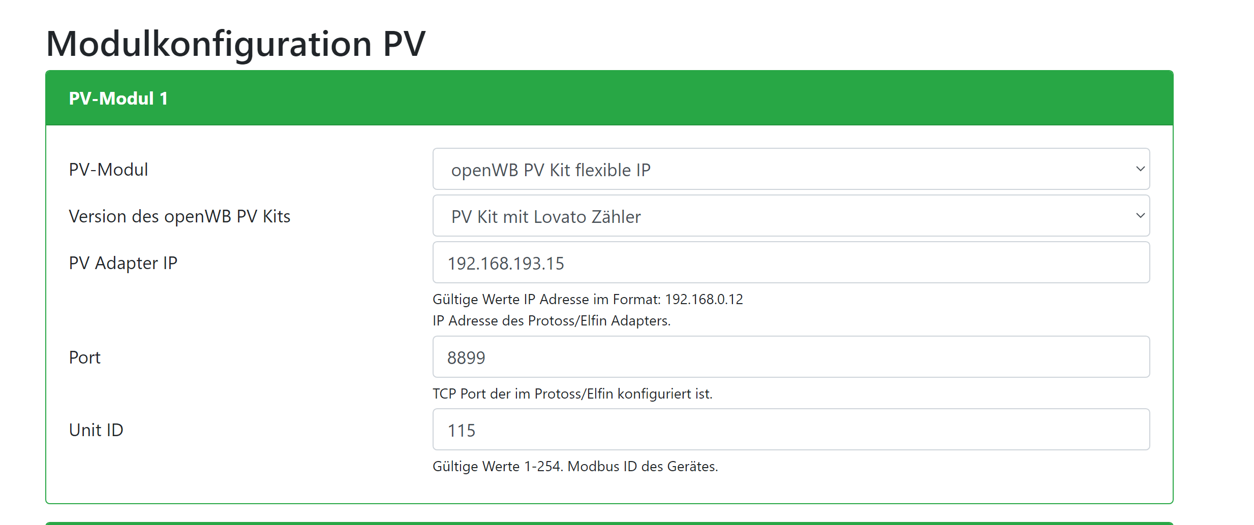The height and width of the screenshot is (525, 1254).
Task: Select the Unit ID field showing 115
Action: (790, 430)
